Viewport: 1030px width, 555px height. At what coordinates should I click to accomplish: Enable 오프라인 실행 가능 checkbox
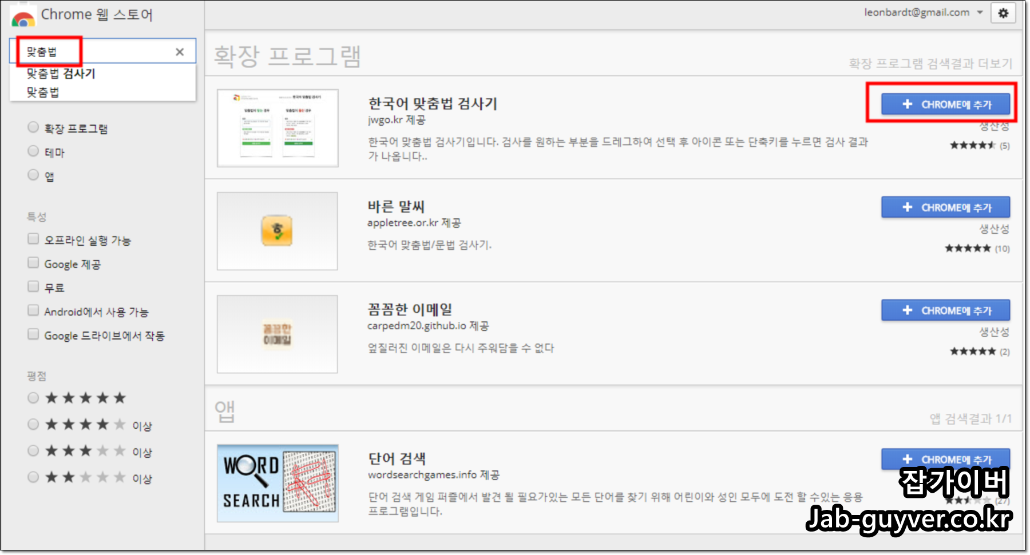click(x=33, y=239)
